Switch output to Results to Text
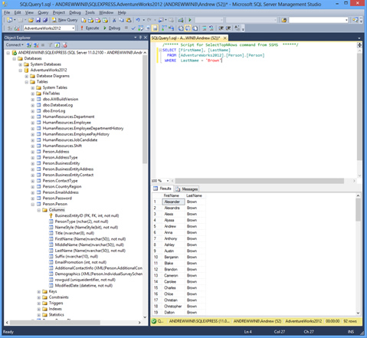The image size is (367, 338). click(x=181, y=28)
